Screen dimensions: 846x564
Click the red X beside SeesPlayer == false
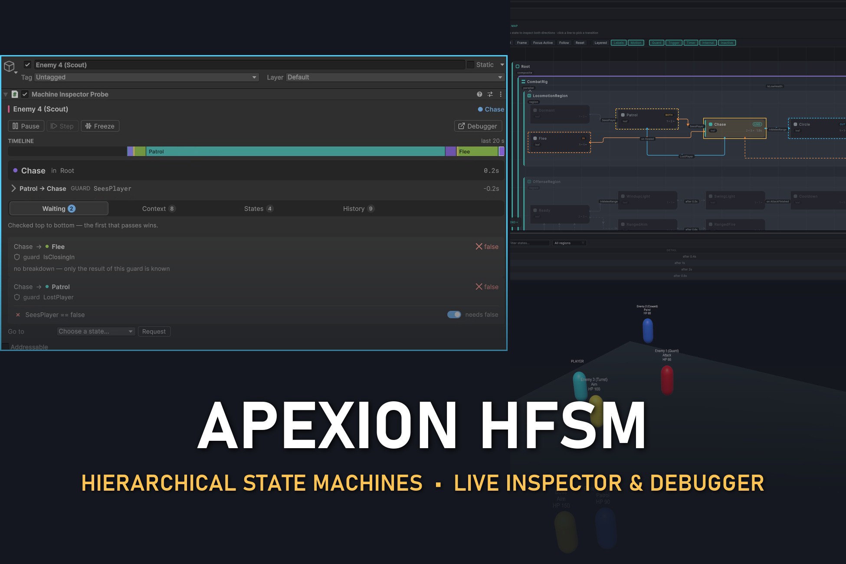[18, 315]
